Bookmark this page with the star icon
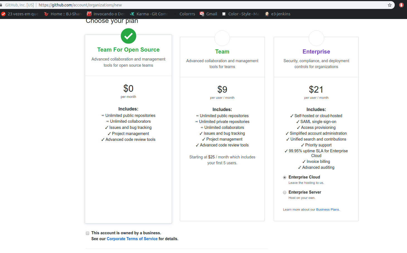 390,5
